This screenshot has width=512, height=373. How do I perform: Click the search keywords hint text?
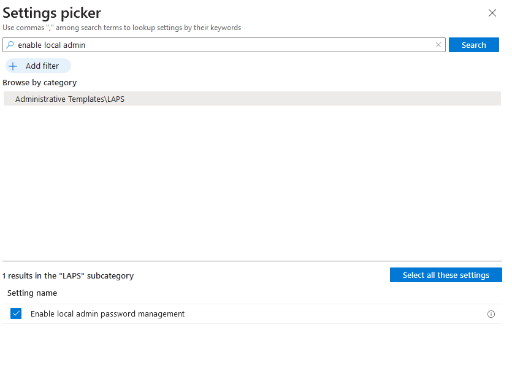pyautogui.click(x=121, y=28)
